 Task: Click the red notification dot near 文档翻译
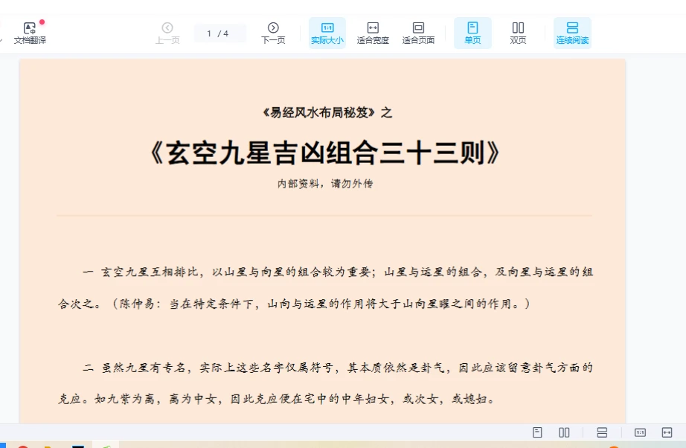(x=42, y=20)
